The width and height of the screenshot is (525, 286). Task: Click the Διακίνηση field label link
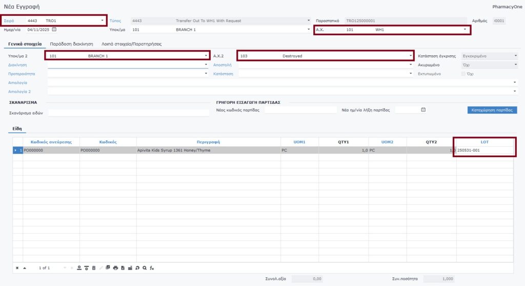pyautogui.click(x=17, y=65)
